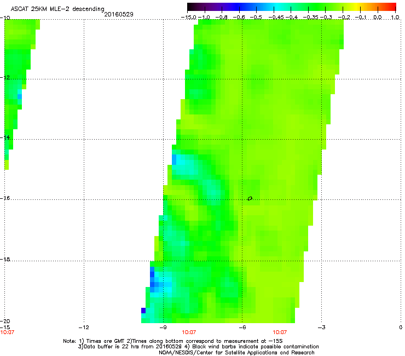Click the small black circle marker near -16 latitude

tap(250, 199)
